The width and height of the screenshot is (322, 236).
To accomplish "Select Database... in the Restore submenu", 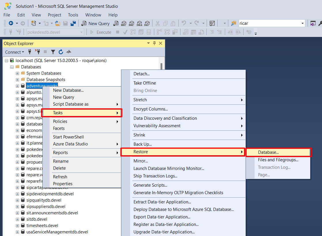I will [x=268, y=152].
